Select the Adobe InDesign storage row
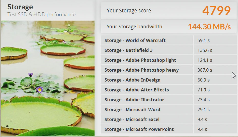 tap(132, 80)
